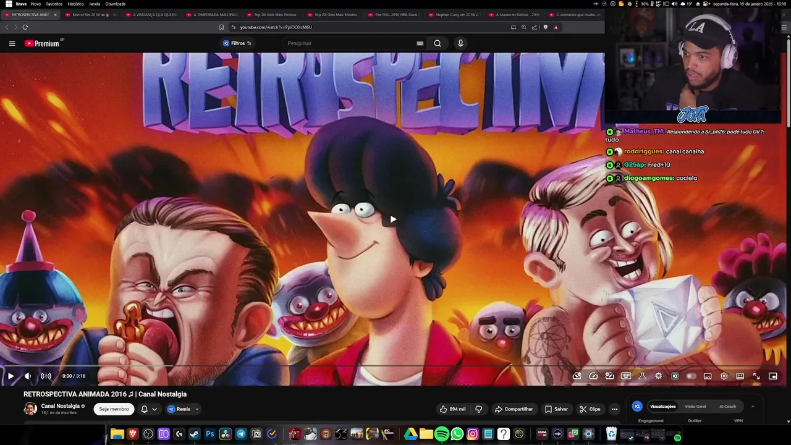The height and width of the screenshot is (445, 791).
Task: Switch to 'Stephen Curry em 2016' tab
Action: 453,14
